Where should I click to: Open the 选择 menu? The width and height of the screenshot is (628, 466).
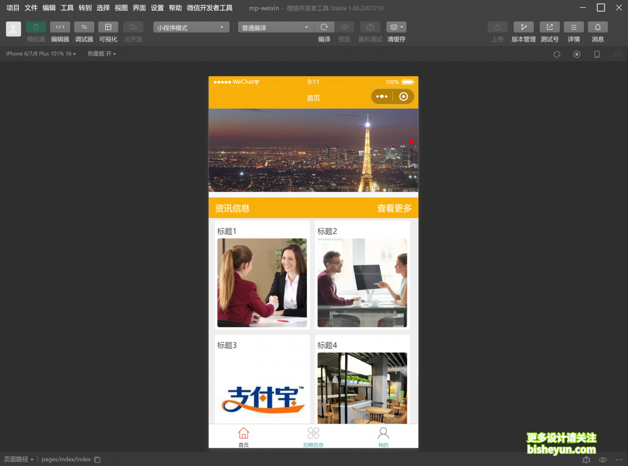tap(103, 8)
